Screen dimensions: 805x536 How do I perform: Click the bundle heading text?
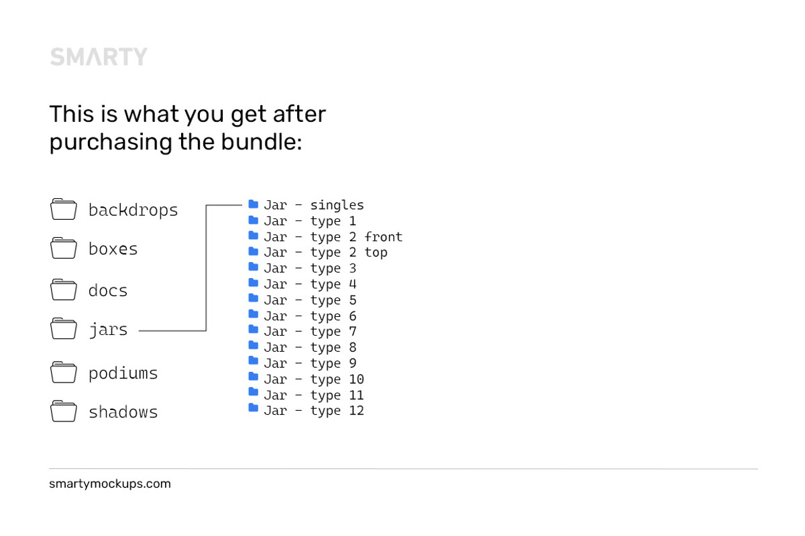(x=187, y=128)
